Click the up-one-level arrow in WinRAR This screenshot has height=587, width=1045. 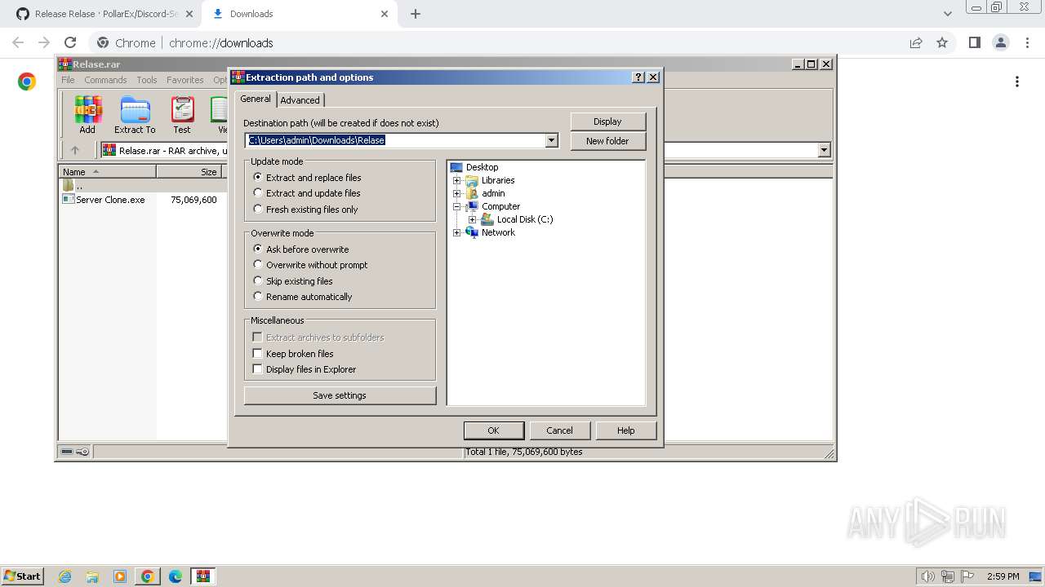(75, 150)
